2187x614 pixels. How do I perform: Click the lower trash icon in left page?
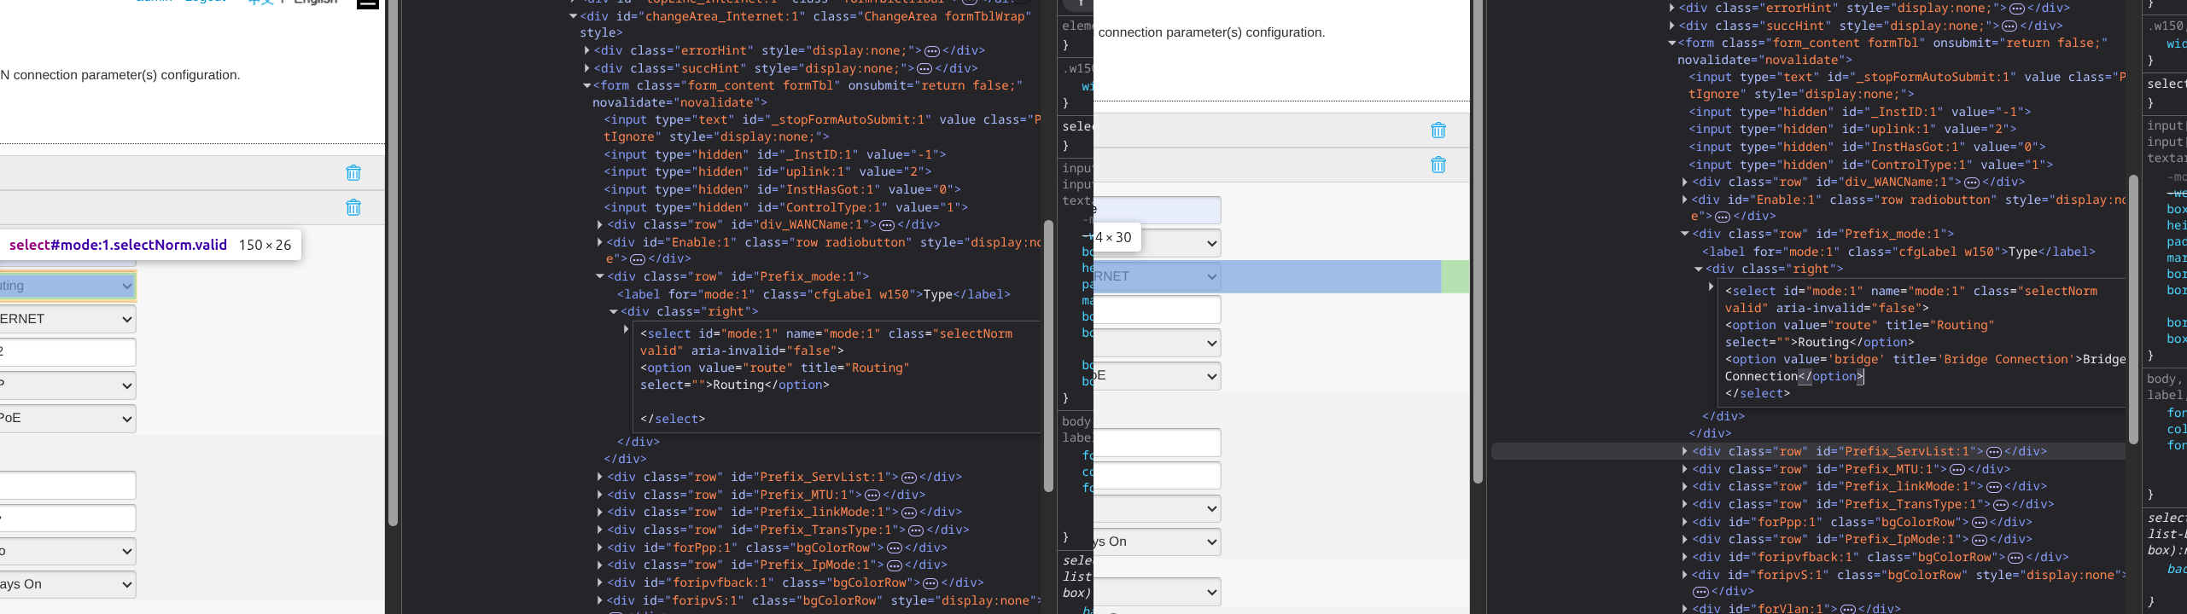[353, 207]
